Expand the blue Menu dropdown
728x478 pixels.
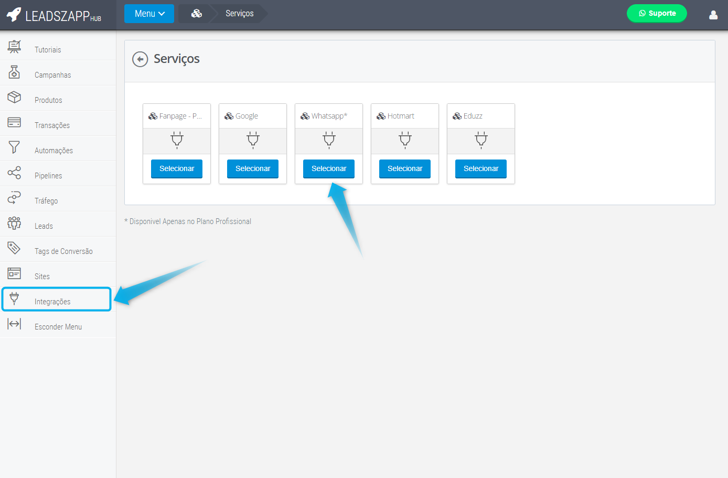pos(149,14)
